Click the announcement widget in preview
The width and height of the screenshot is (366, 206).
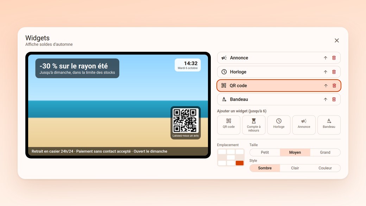coord(77,68)
